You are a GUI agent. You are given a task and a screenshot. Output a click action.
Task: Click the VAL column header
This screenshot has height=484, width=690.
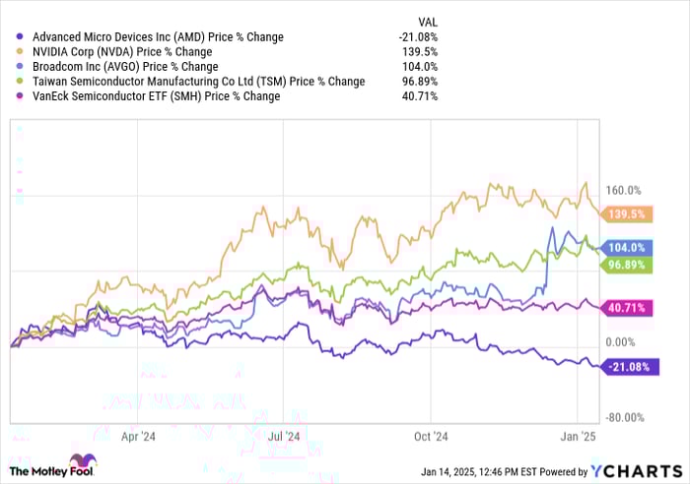pyautogui.click(x=427, y=20)
